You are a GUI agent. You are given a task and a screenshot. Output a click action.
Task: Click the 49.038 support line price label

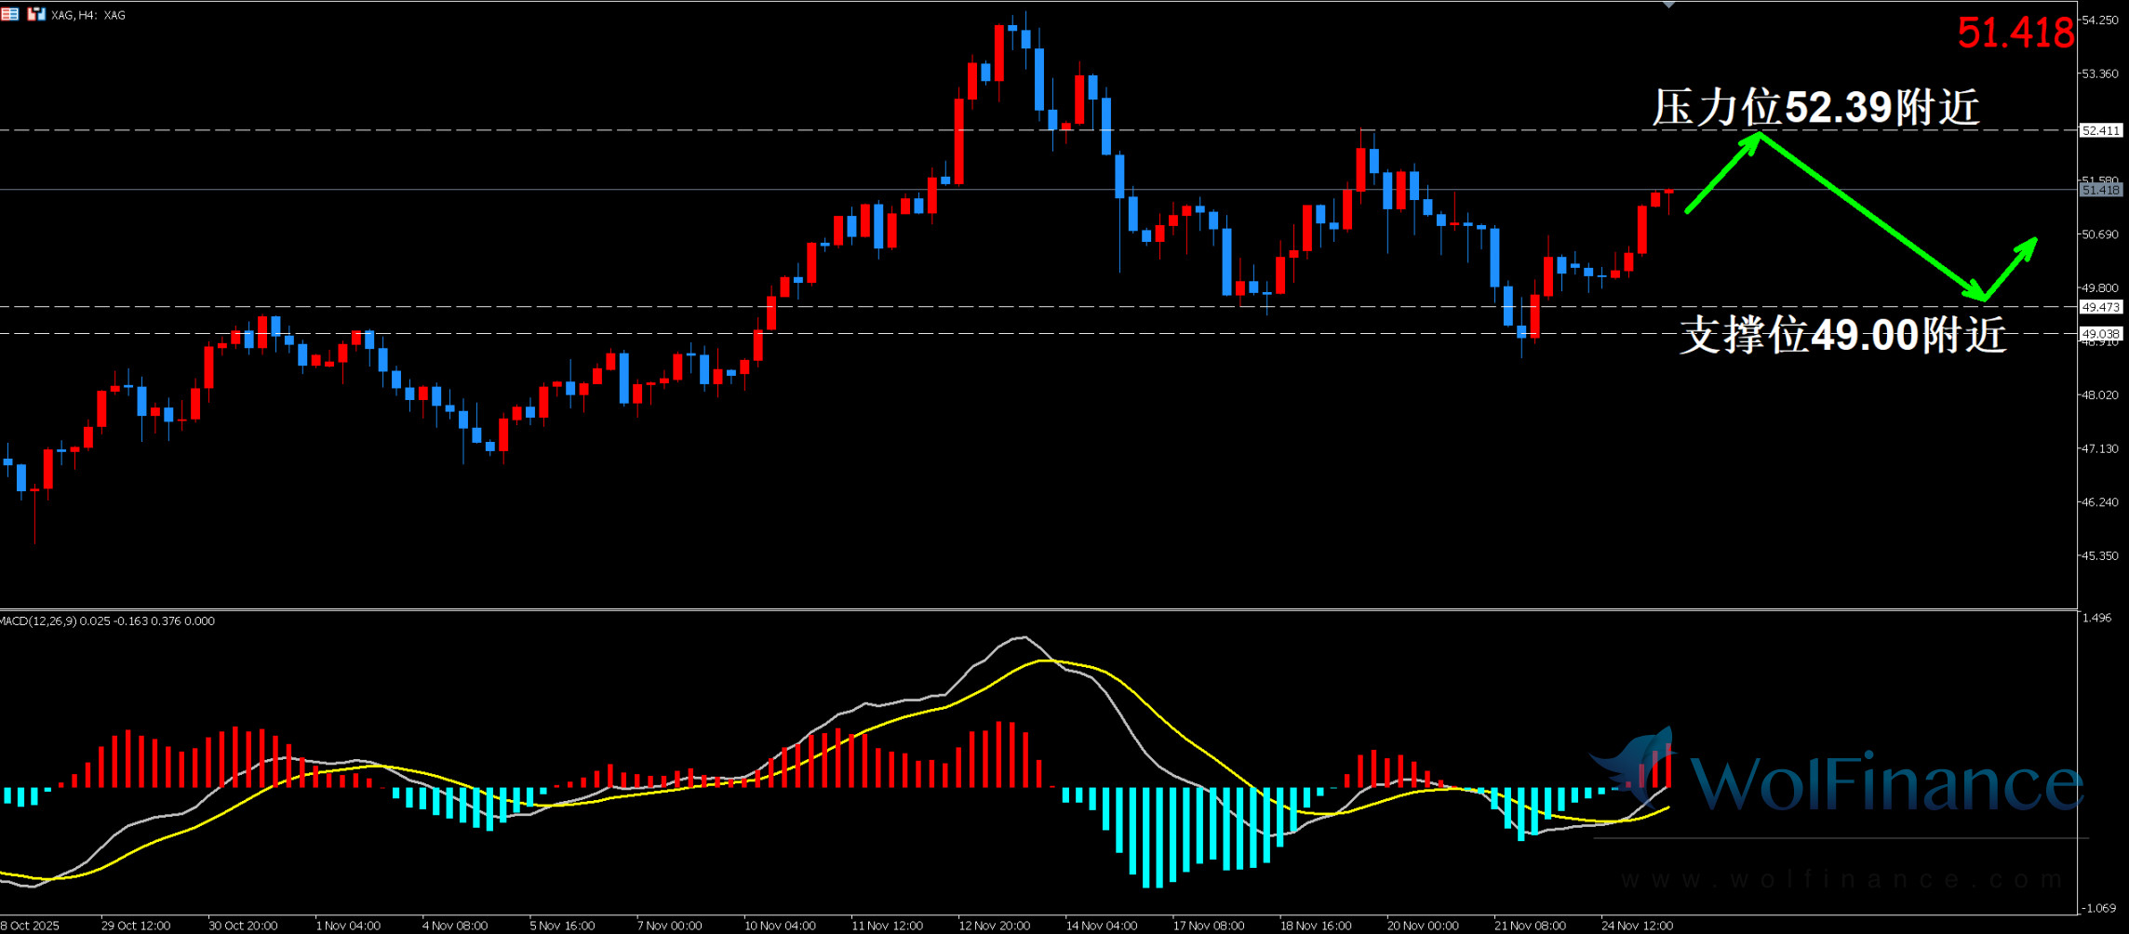click(x=2100, y=334)
